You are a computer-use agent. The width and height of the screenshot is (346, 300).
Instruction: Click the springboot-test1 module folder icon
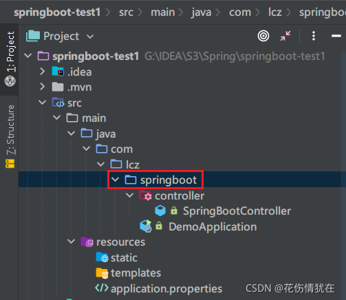pos(43,56)
